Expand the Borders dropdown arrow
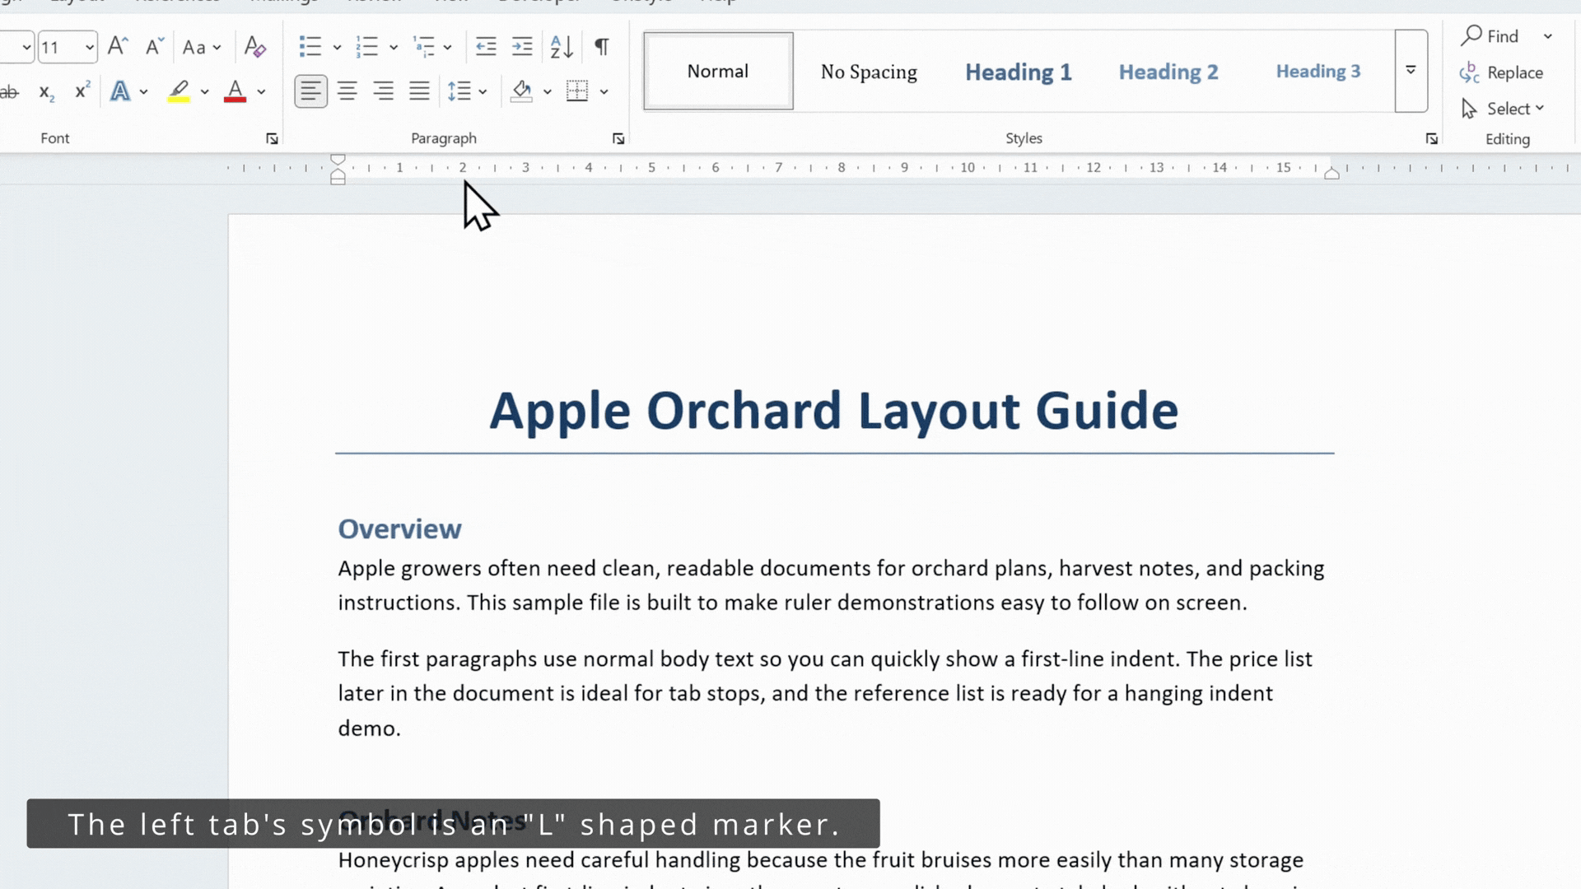 [604, 91]
